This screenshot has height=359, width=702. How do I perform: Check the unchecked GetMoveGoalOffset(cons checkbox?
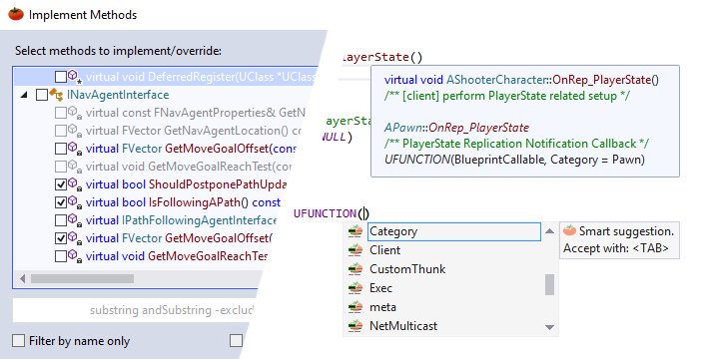[x=61, y=149]
